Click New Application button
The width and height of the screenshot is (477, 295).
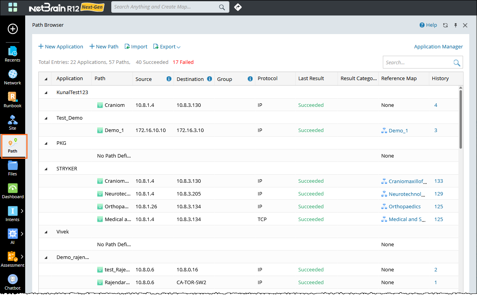point(61,47)
